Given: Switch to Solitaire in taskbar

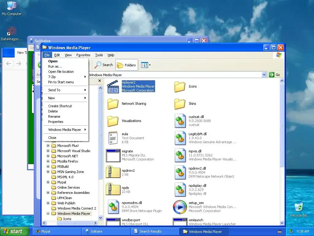Looking at the screenshot, I should 106,231.
